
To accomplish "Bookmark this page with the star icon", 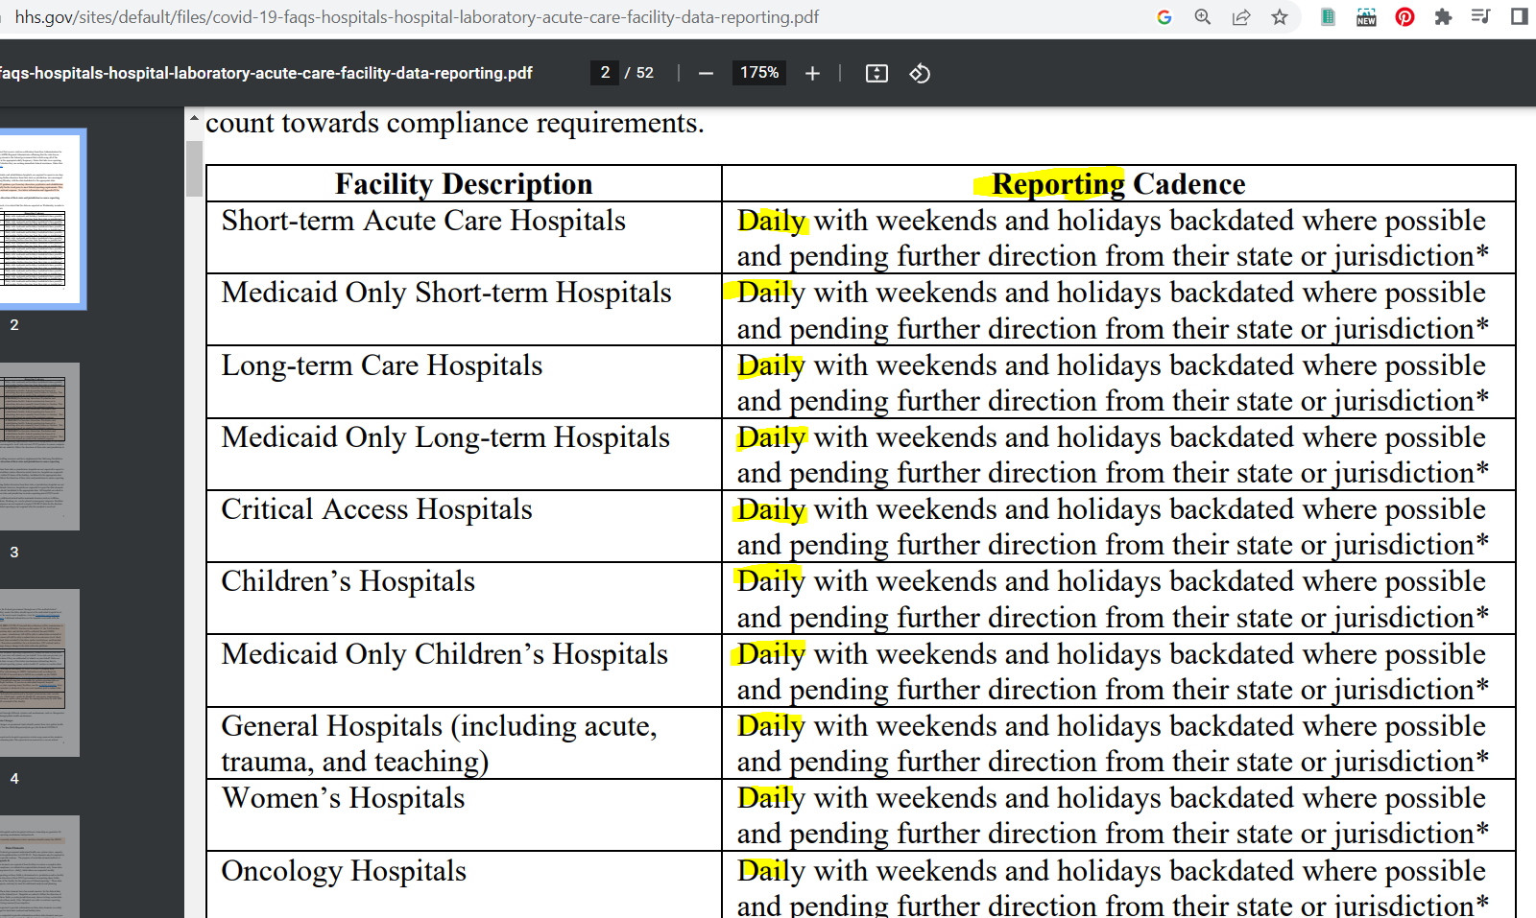I will point(1280,17).
